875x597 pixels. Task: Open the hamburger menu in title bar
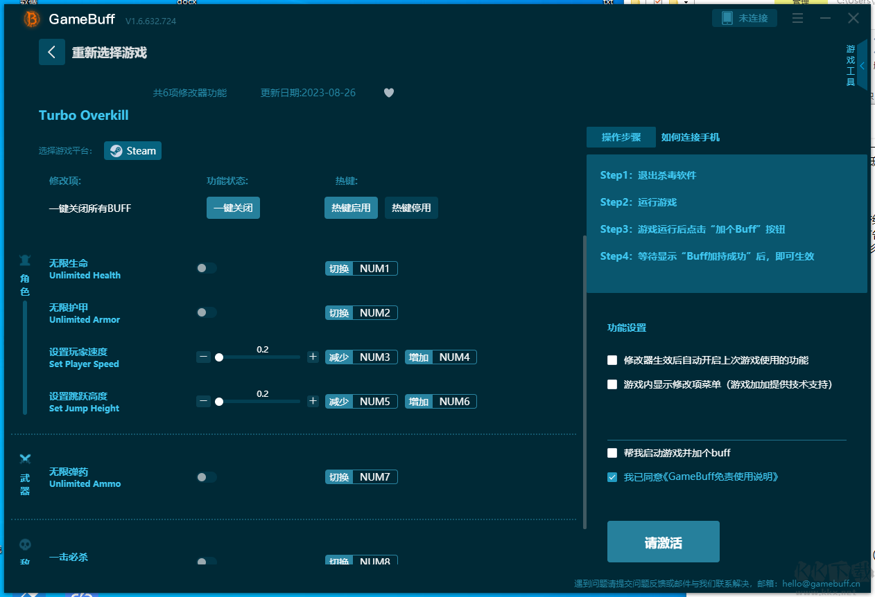(797, 19)
